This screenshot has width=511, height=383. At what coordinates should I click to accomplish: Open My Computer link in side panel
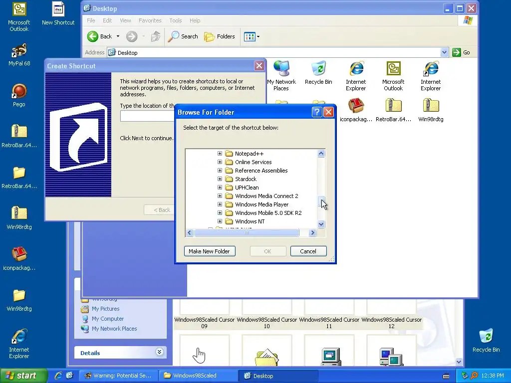(108, 319)
